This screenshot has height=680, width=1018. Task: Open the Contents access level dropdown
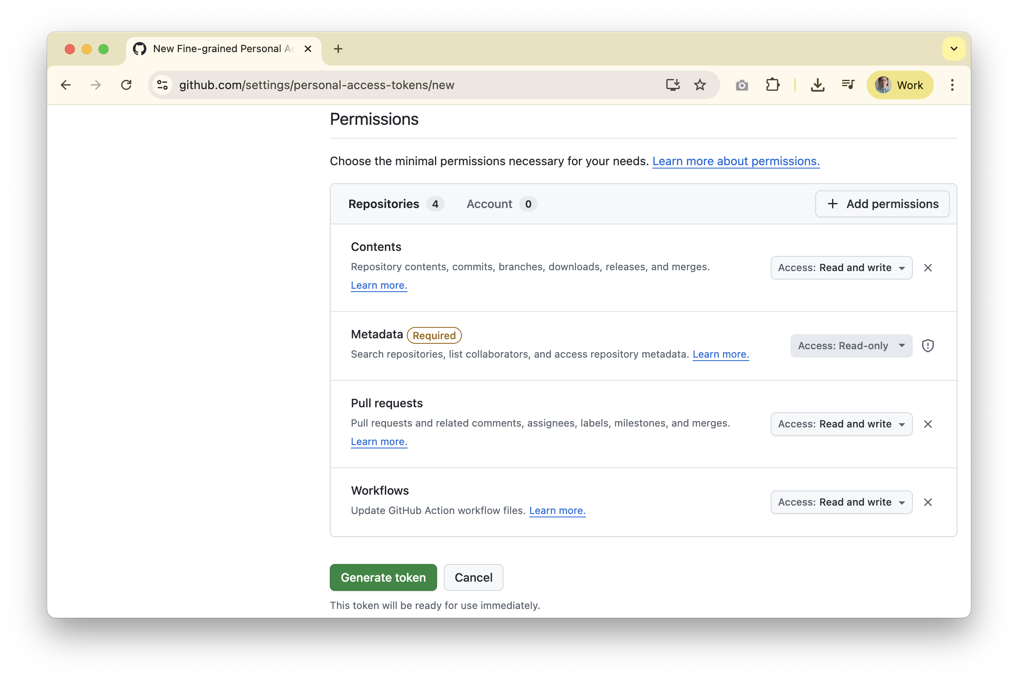coord(841,268)
